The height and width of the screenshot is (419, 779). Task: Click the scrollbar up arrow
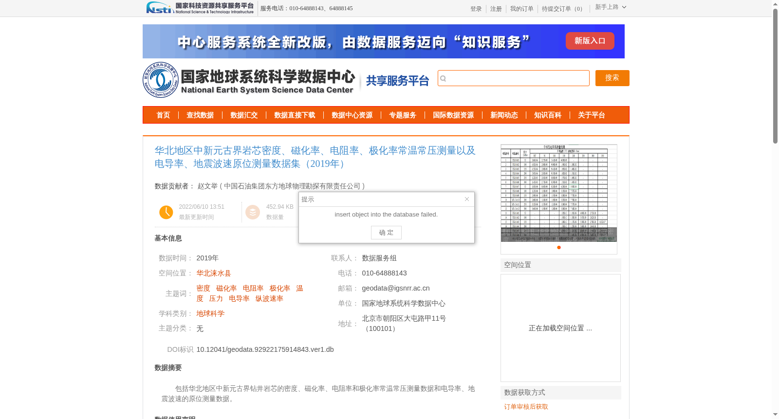coord(775,4)
